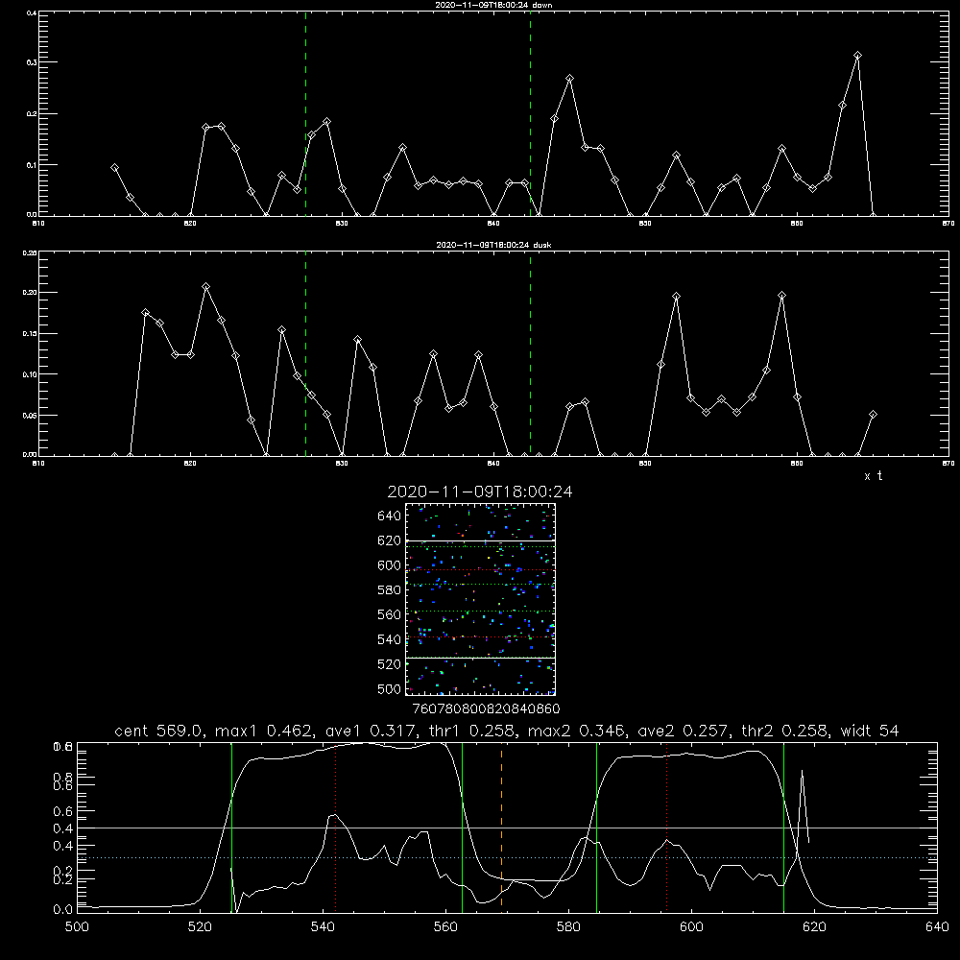Click the '520' y-axis label beside the image
The width and height of the screenshot is (960, 960).
pyautogui.click(x=389, y=664)
